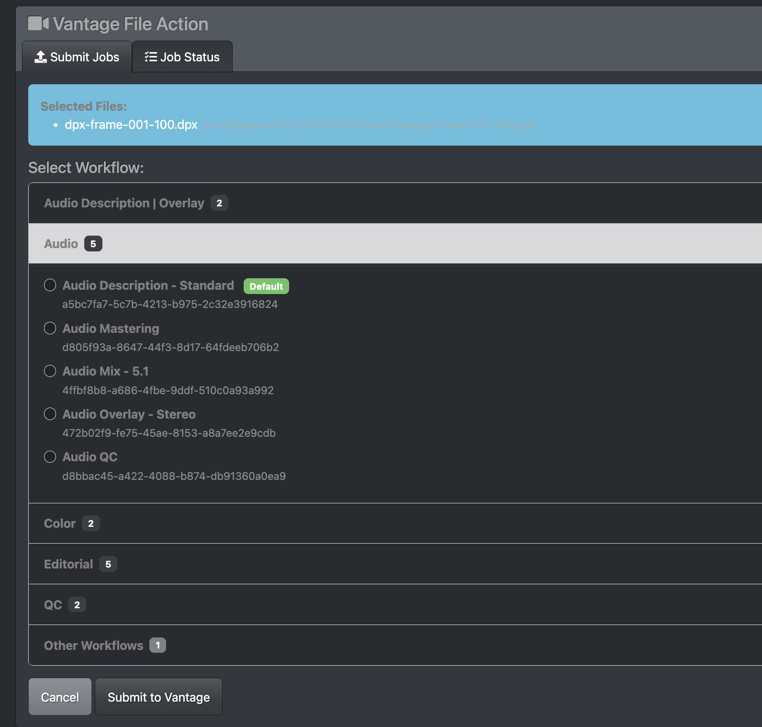Expand the Editorial workflow group
762x727 pixels.
tap(395, 564)
